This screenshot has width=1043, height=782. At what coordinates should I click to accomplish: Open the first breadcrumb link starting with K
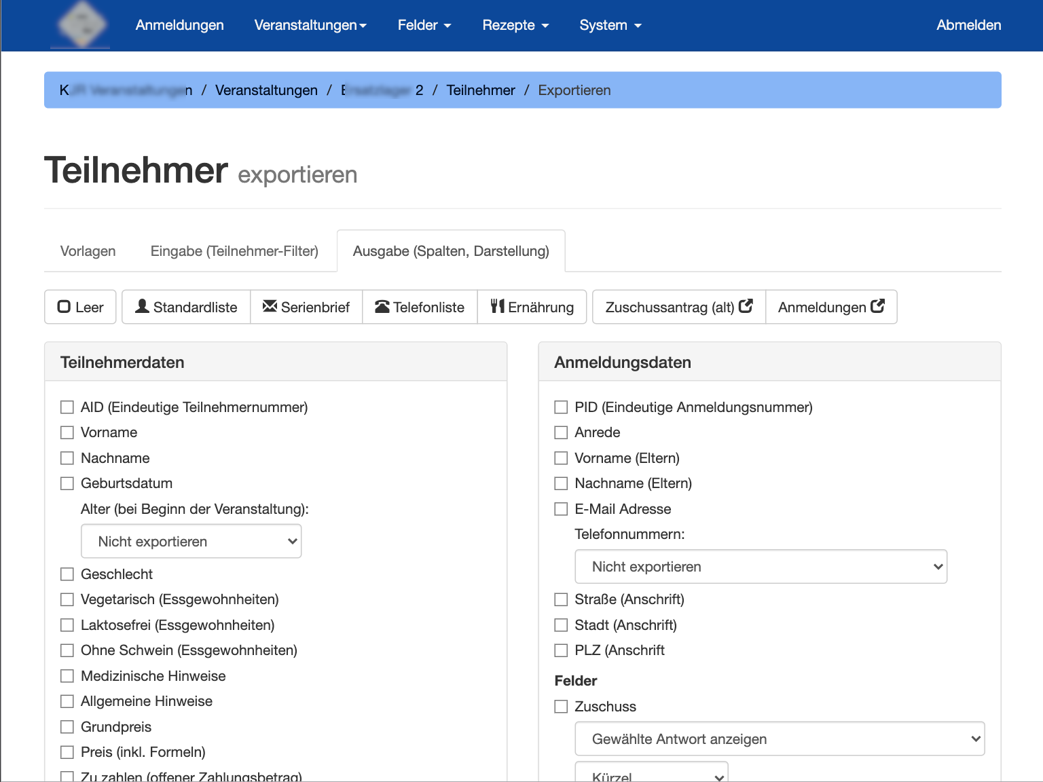[126, 90]
